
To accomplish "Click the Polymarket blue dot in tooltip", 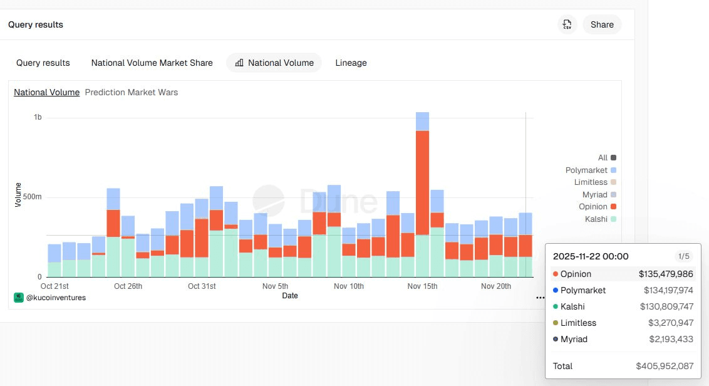I will (556, 291).
